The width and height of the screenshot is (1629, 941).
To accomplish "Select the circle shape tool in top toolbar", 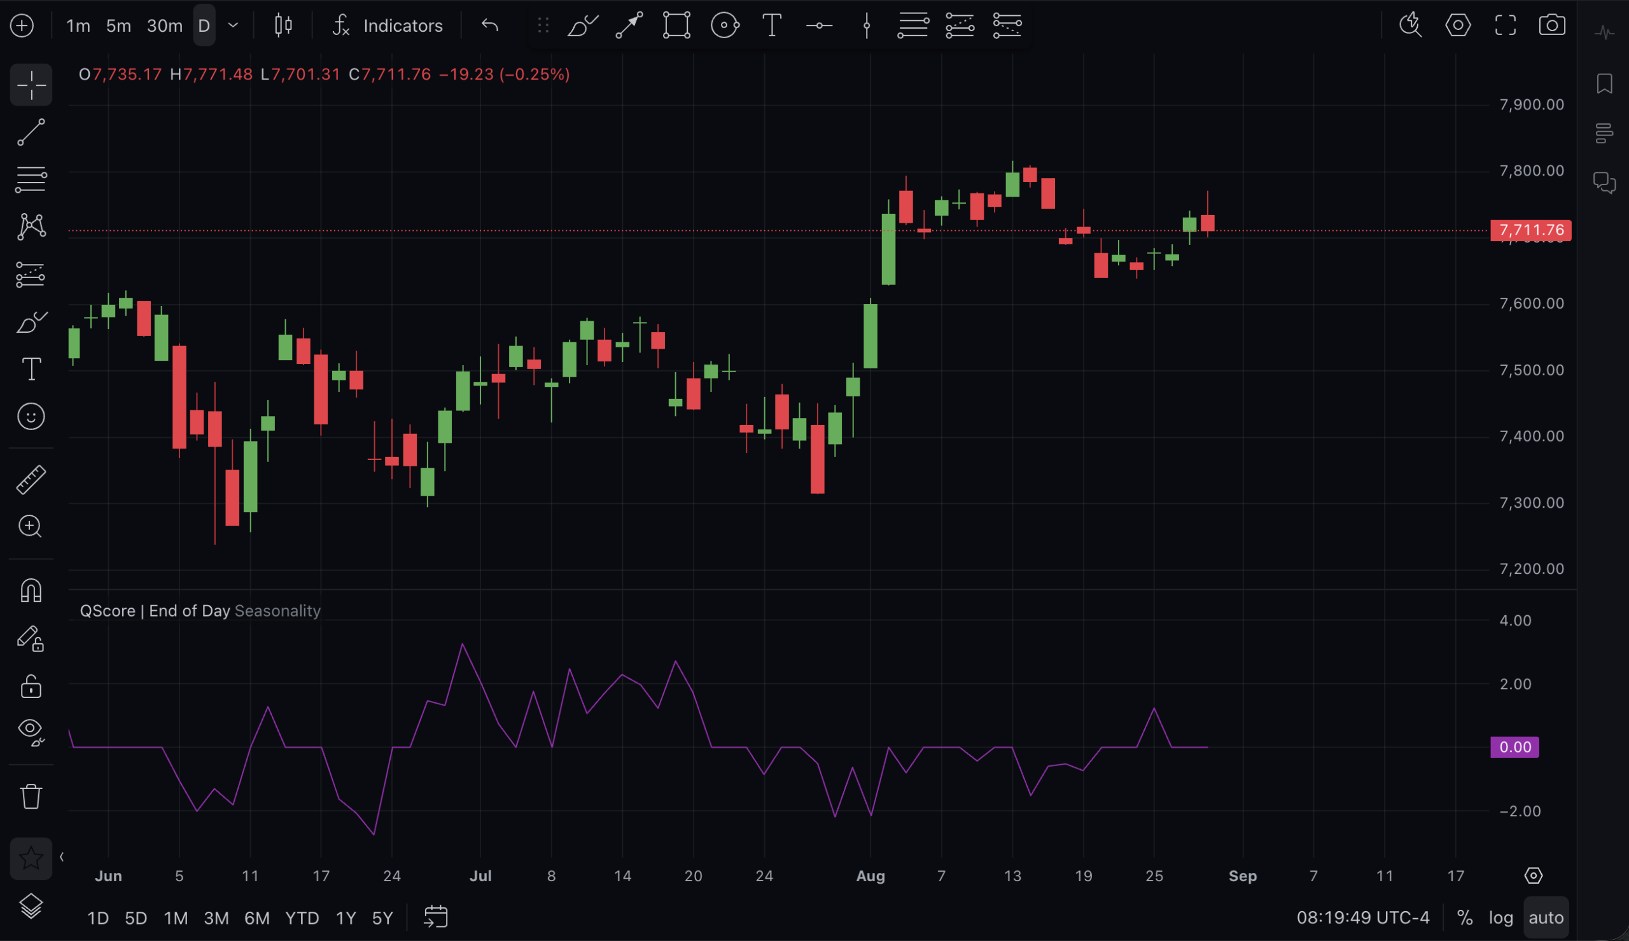I will (x=724, y=26).
